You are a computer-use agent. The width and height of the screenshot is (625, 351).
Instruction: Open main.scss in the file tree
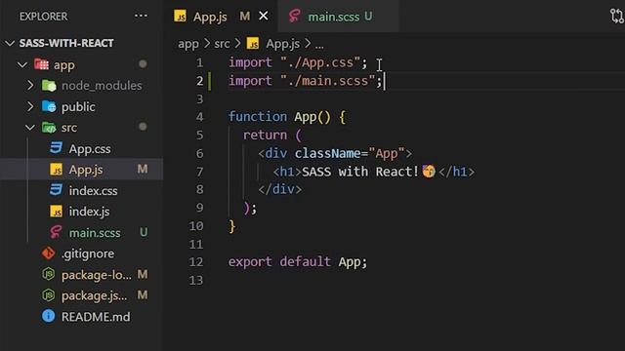(x=95, y=233)
